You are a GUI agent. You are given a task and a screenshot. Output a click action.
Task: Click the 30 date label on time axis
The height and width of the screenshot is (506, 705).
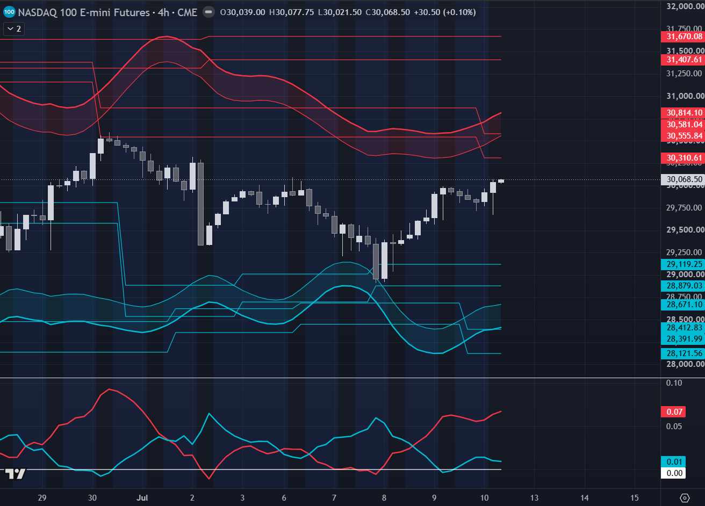click(92, 497)
